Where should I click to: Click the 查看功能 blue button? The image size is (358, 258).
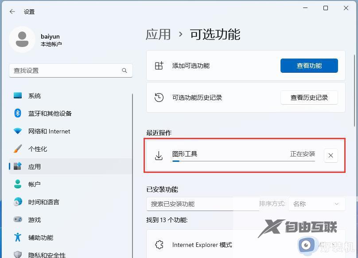(x=309, y=65)
